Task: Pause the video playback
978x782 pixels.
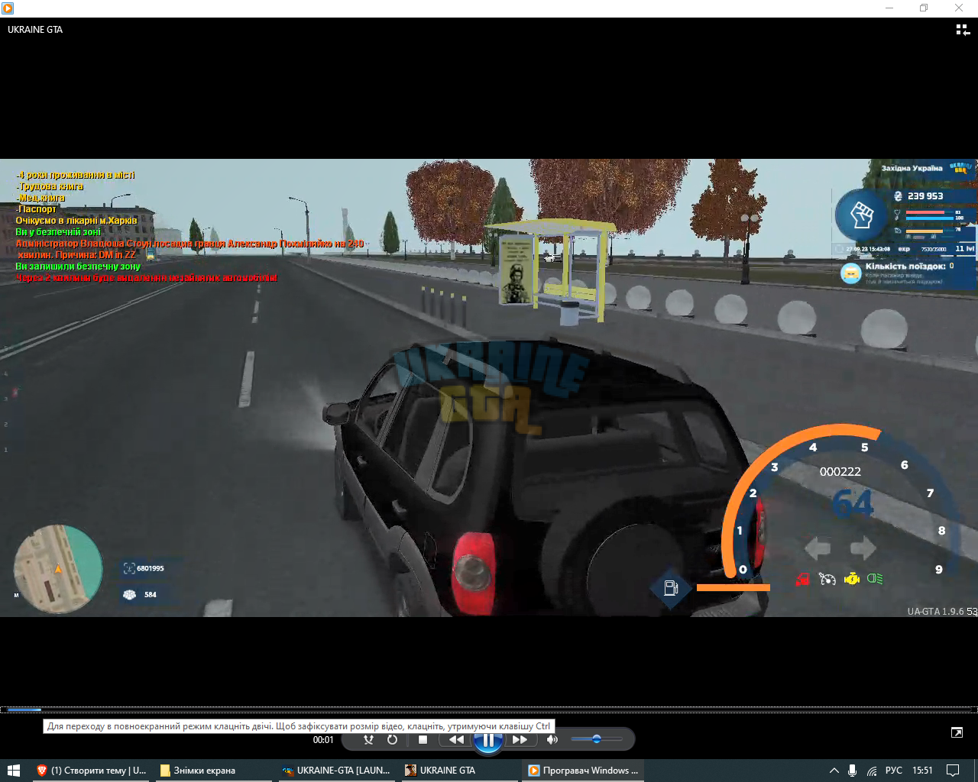Action: (487, 739)
